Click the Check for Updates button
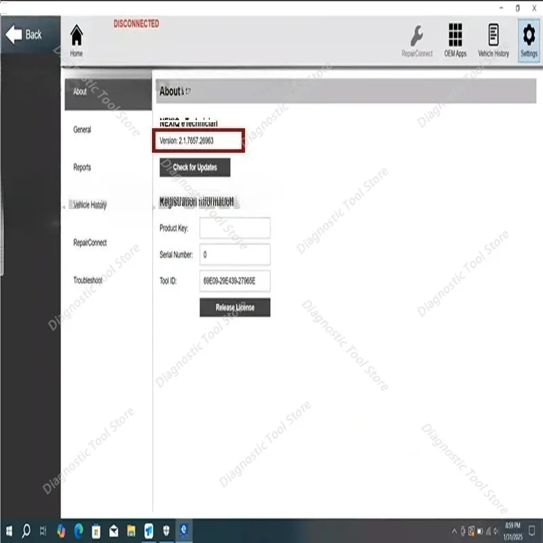Image resolution: width=543 pixels, height=543 pixels. click(x=195, y=167)
